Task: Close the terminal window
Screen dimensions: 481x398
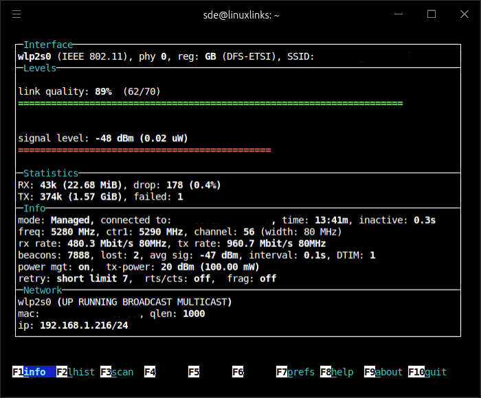Action: click(x=465, y=14)
